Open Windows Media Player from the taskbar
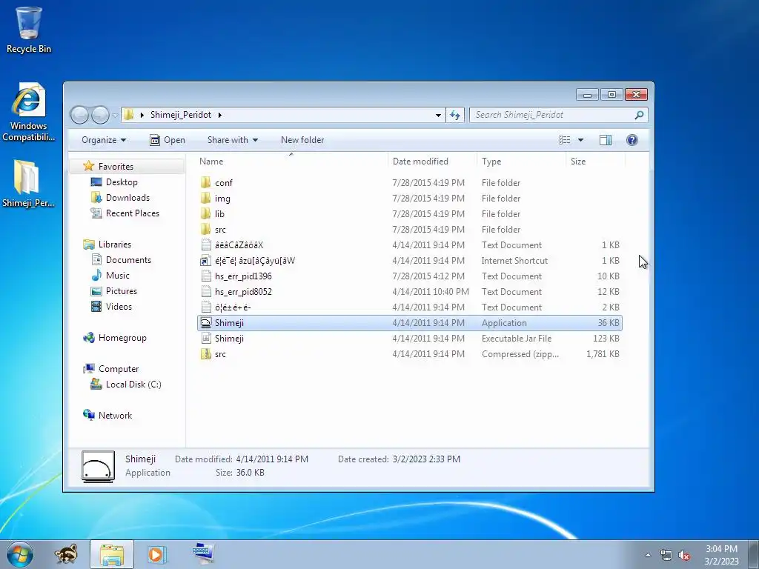Image resolution: width=759 pixels, height=569 pixels. (x=156, y=554)
